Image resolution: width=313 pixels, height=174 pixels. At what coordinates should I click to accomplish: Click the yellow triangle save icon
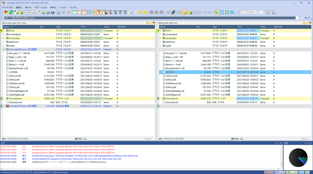tap(43, 12)
